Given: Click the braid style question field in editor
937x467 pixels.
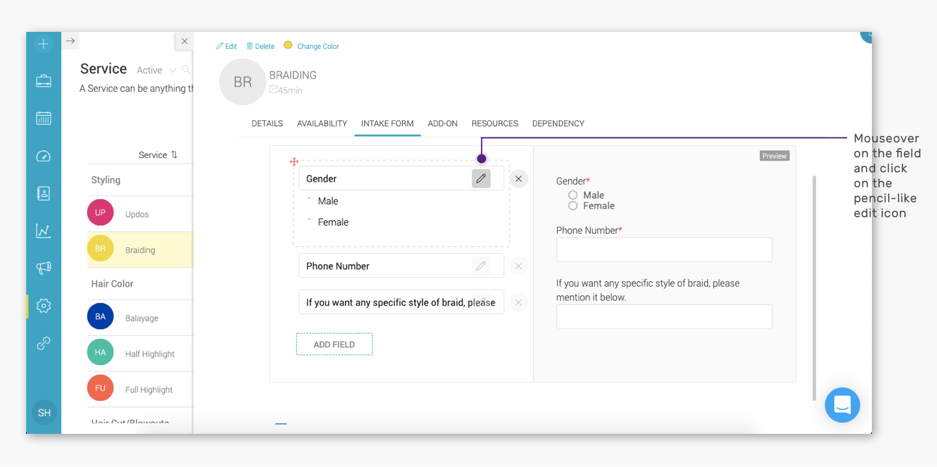Looking at the screenshot, I should (401, 302).
